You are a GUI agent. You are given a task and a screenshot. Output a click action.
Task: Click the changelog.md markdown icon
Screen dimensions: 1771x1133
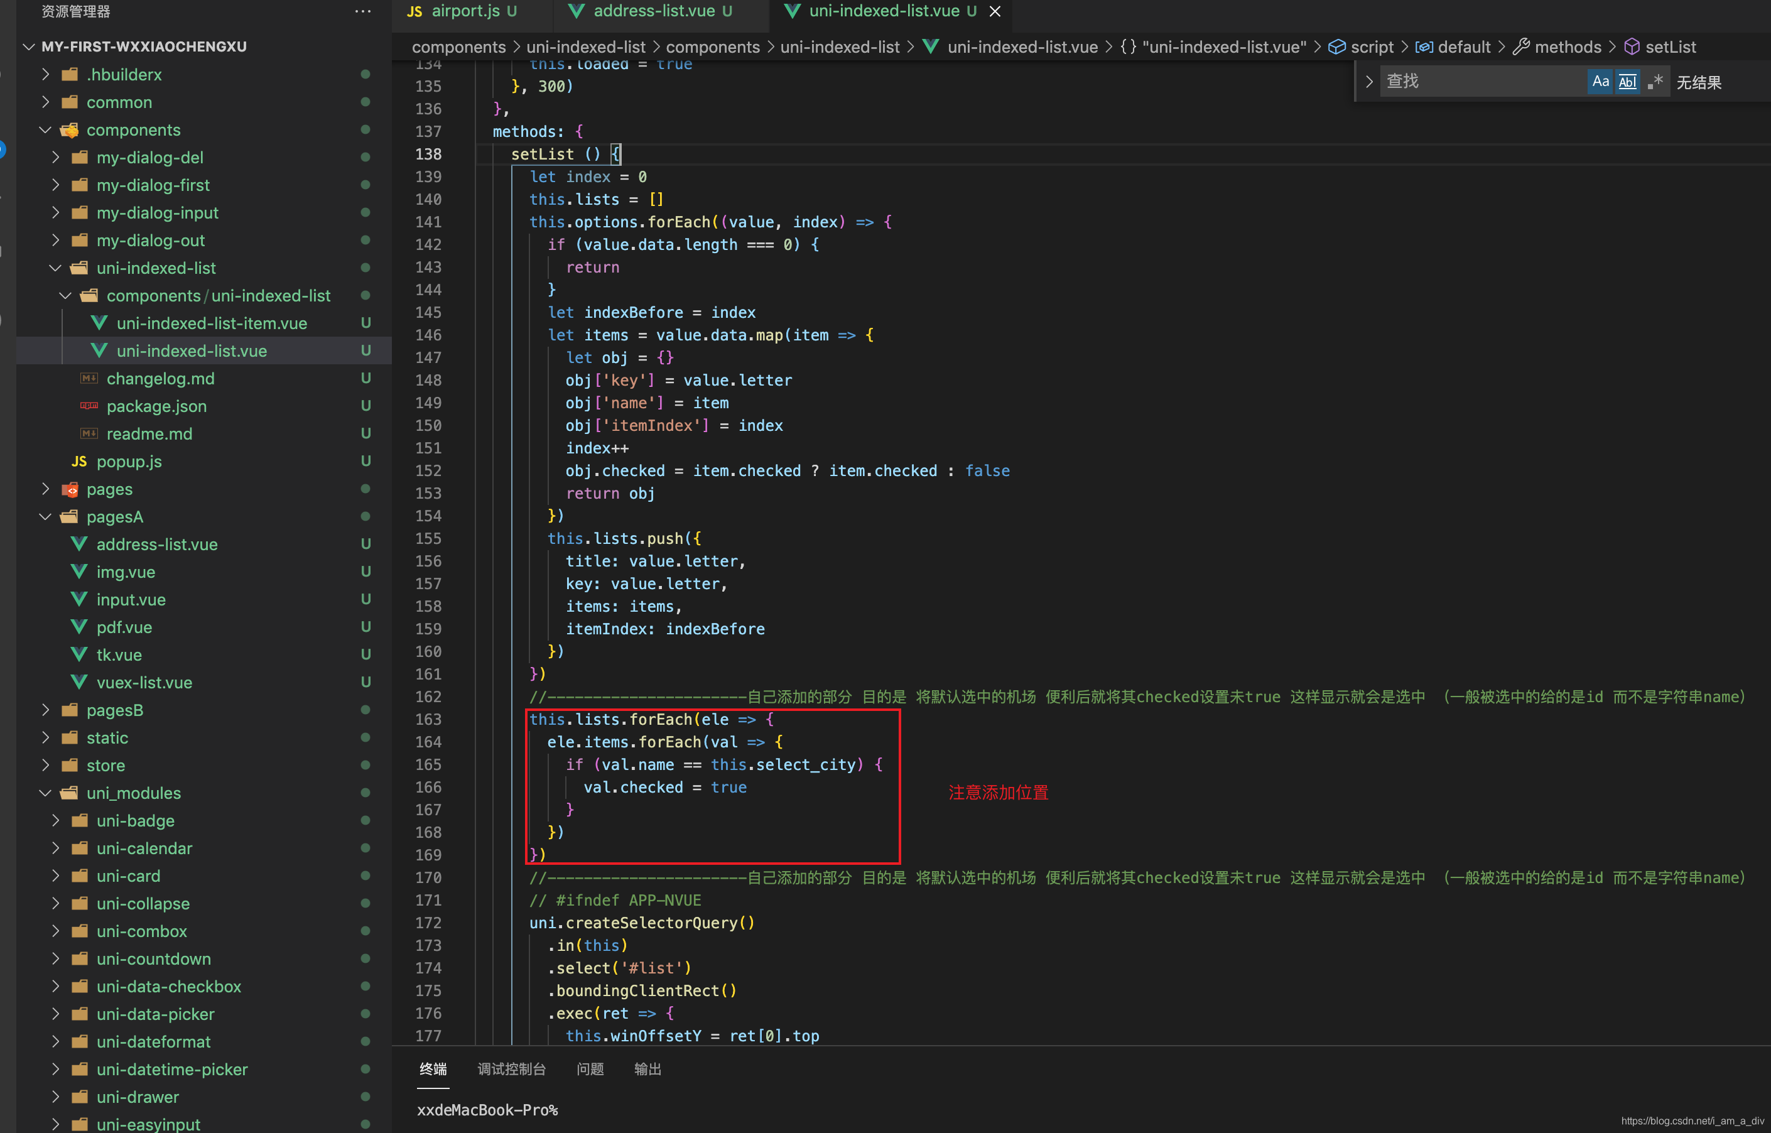coord(89,378)
